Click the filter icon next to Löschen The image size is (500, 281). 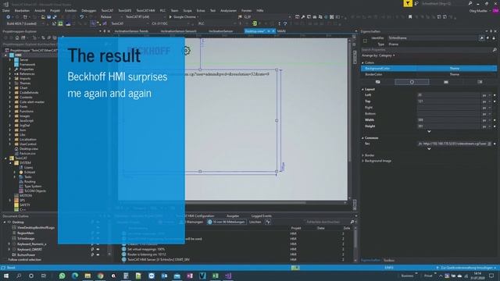(x=268, y=222)
